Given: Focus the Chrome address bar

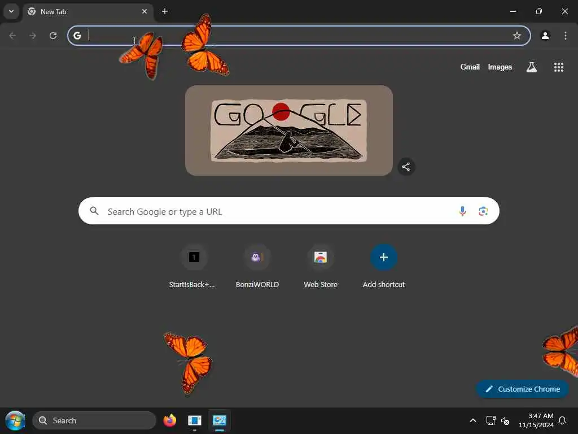Looking at the screenshot, I should coord(299,36).
